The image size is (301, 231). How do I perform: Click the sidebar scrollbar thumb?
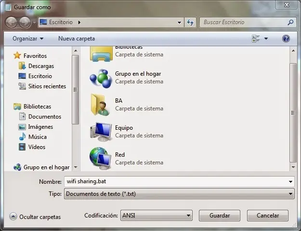point(75,90)
